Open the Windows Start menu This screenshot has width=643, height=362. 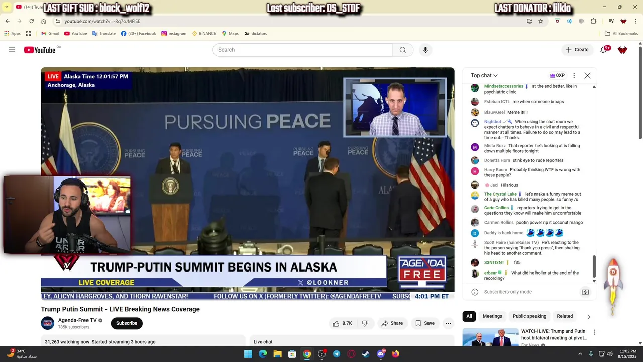(248, 354)
